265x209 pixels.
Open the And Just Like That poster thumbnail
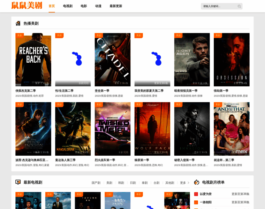click(232, 129)
